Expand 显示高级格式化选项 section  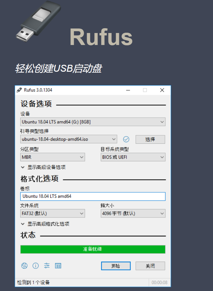click(45, 224)
